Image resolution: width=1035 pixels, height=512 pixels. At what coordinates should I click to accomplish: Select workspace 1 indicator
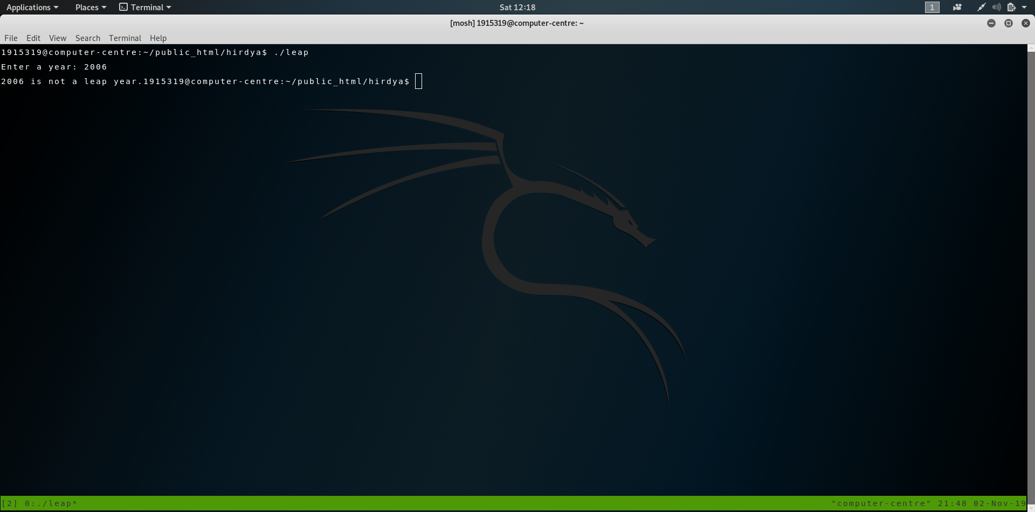(x=932, y=7)
